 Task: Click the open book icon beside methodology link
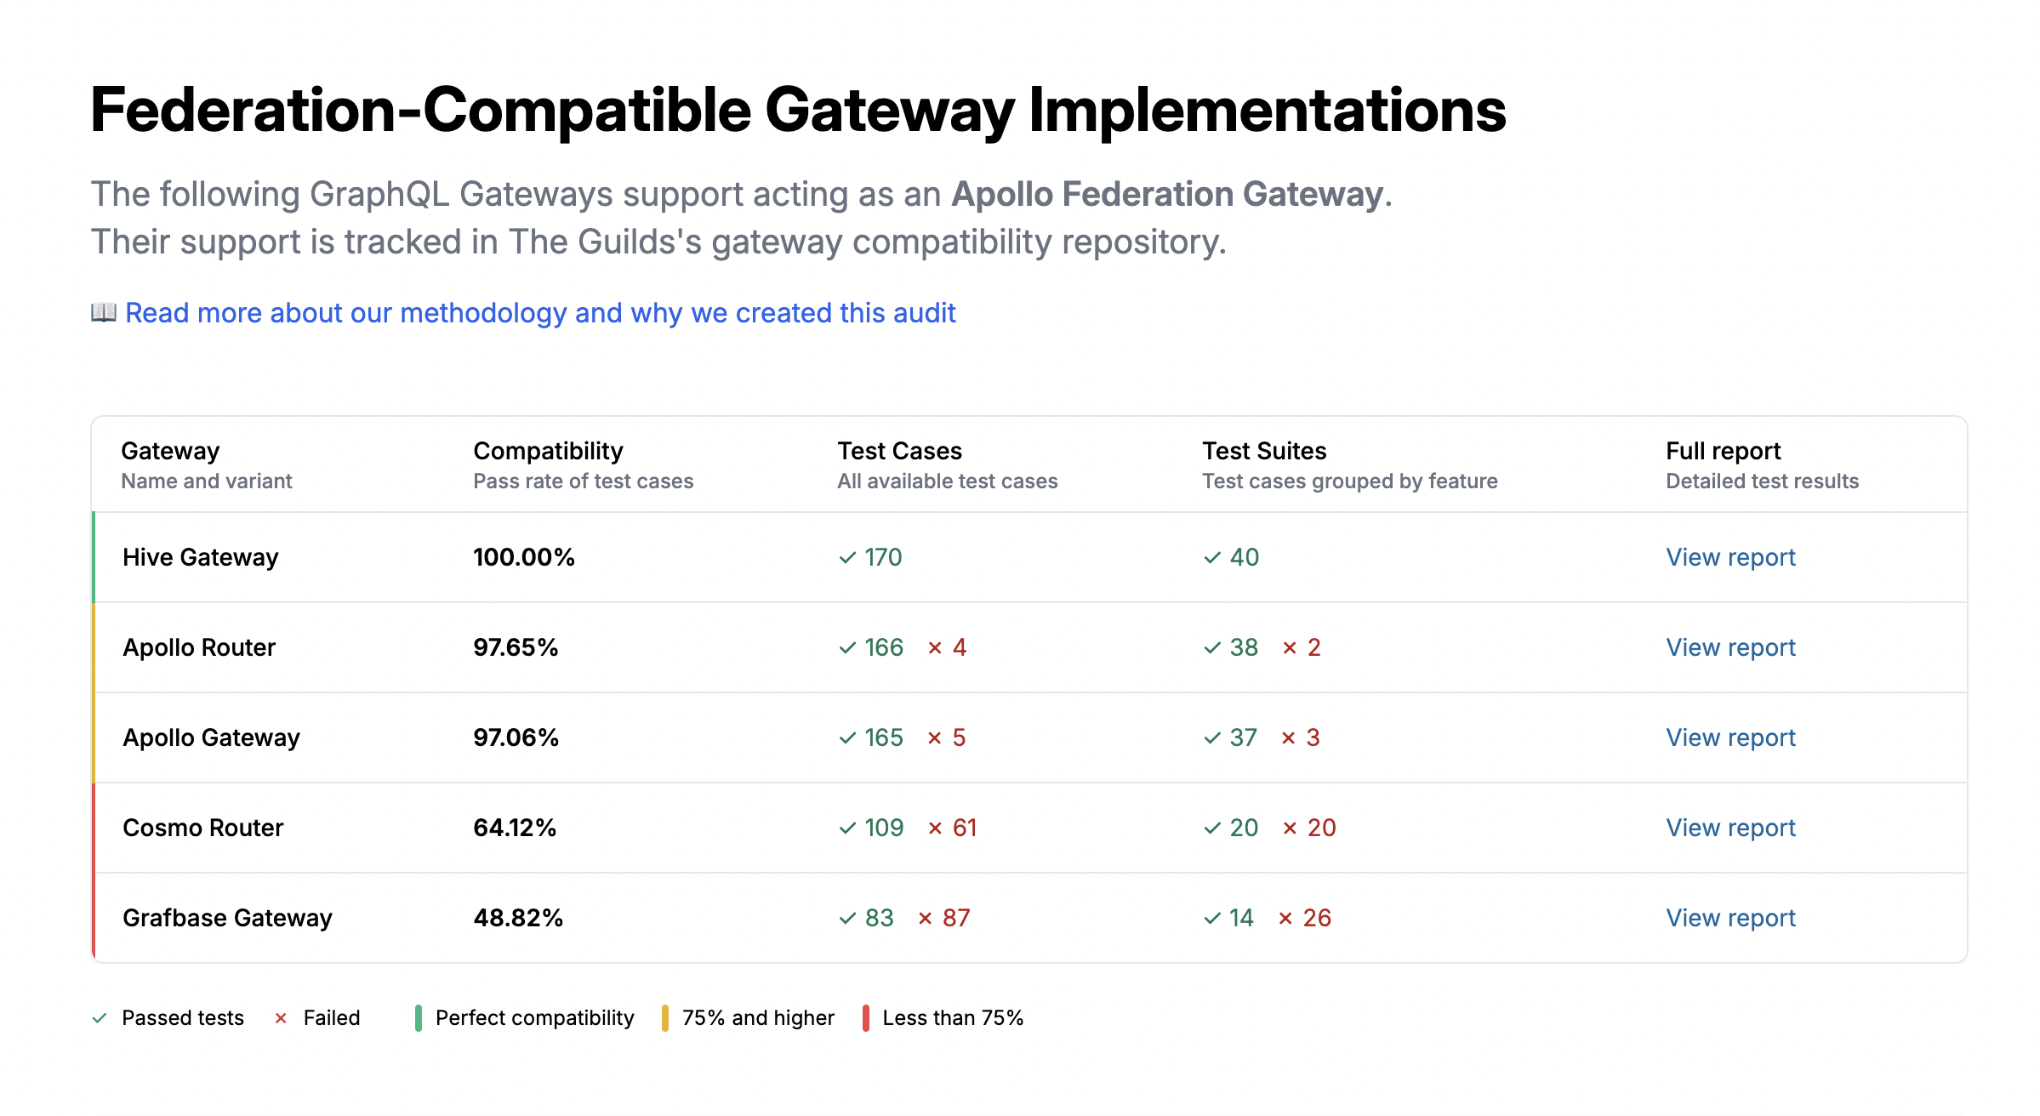point(104,313)
